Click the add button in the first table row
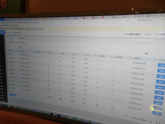The width and height of the screenshot is (165, 124). tap(161, 65)
